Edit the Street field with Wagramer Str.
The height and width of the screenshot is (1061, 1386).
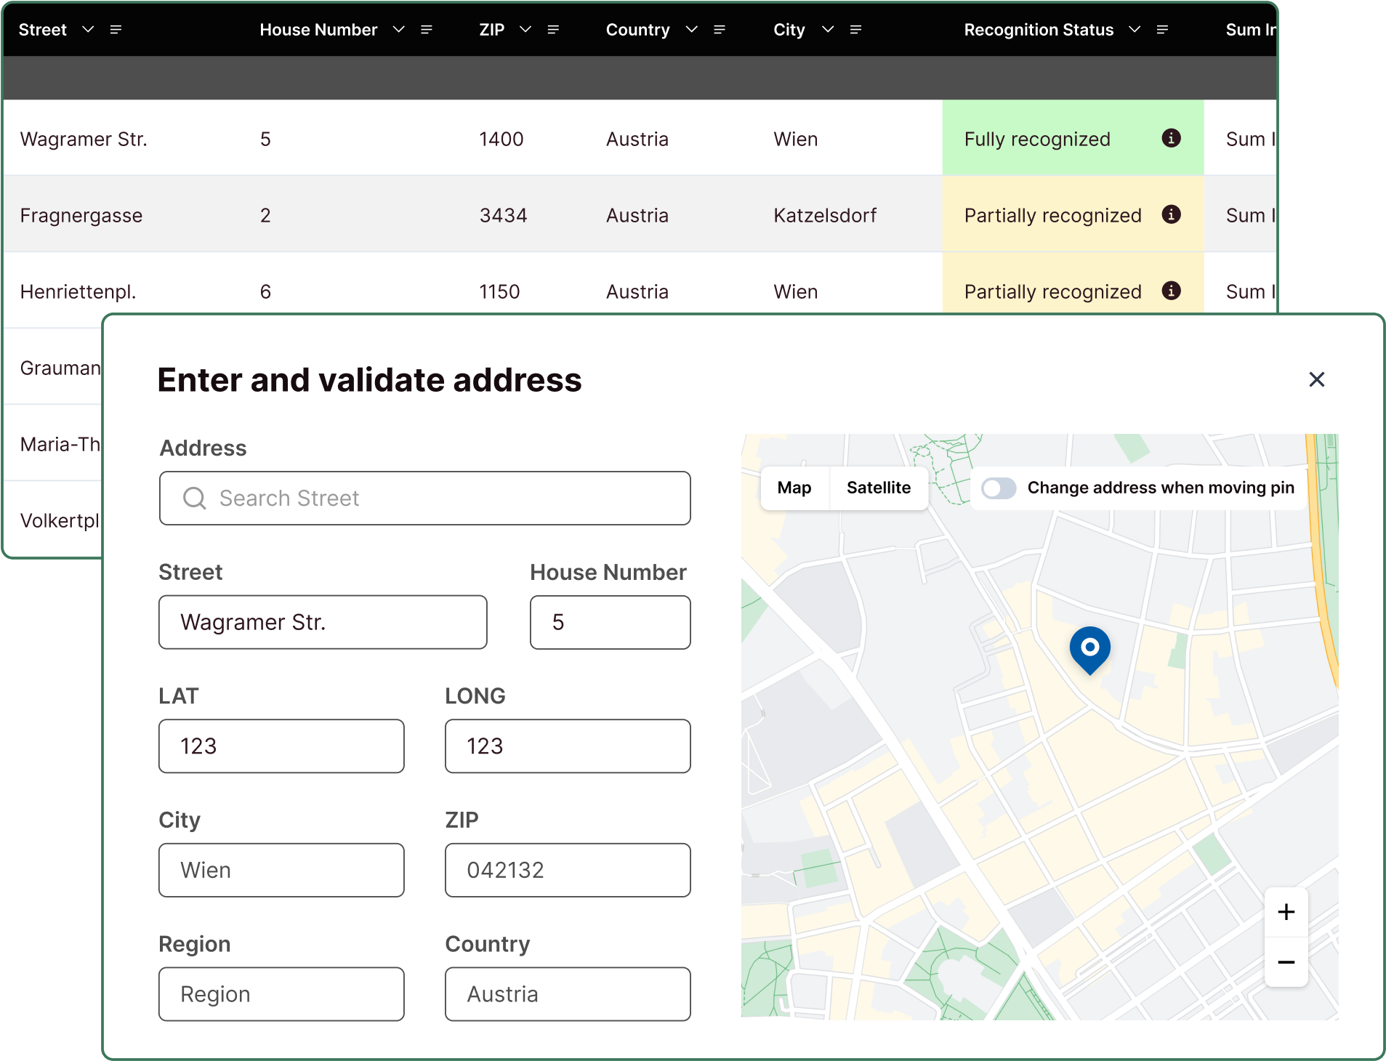pos(323,622)
